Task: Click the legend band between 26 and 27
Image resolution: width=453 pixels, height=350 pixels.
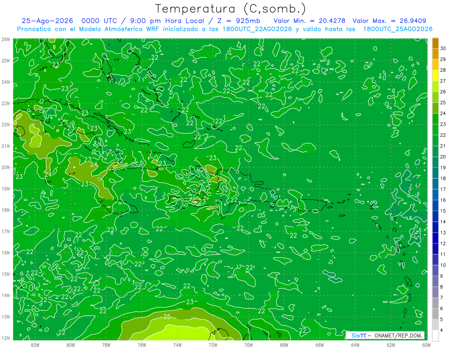Action: pos(435,86)
